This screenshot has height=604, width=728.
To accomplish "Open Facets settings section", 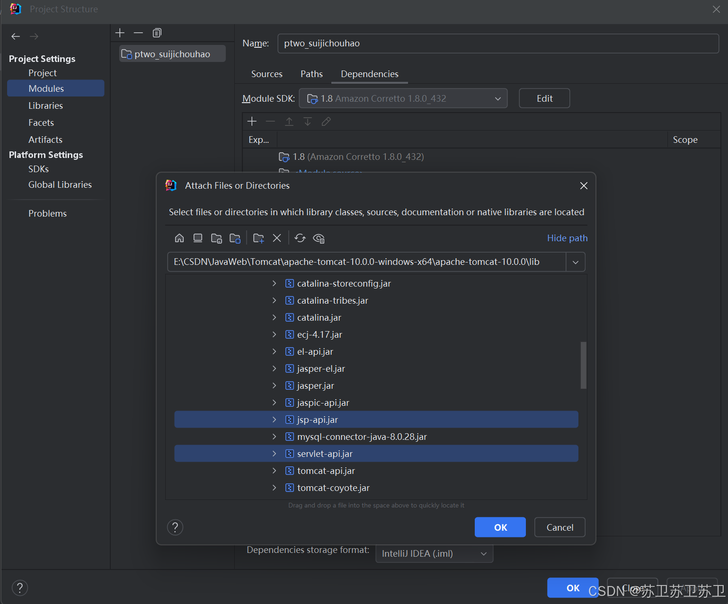I will coord(41,123).
